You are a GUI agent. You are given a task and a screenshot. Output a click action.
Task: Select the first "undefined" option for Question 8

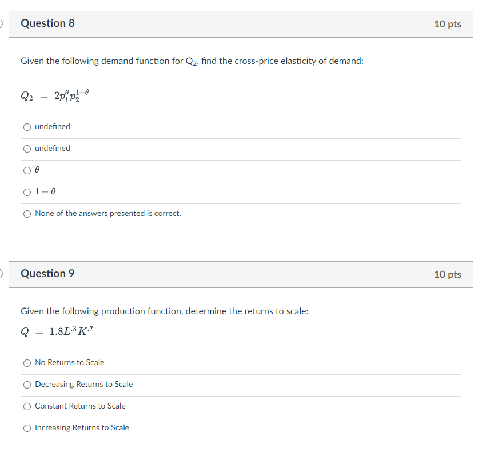tap(27, 127)
